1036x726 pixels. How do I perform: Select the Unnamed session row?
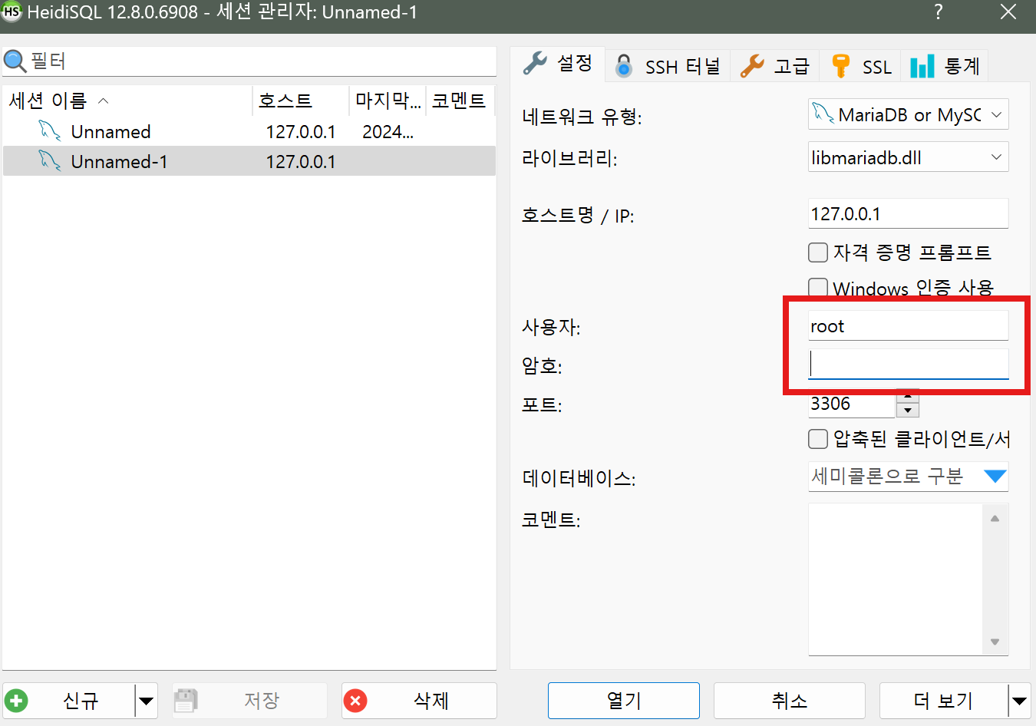(x=249, y=131)
